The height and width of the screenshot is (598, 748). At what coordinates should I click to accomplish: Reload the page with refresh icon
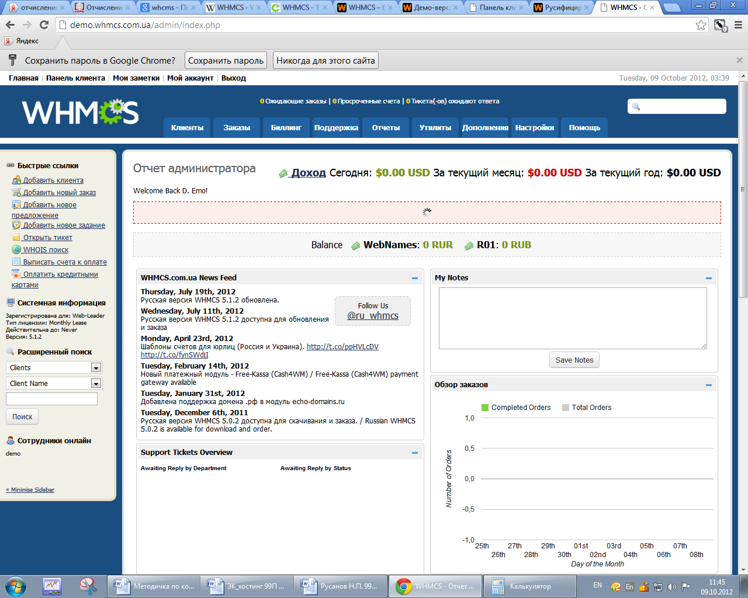tap(44, 25)
